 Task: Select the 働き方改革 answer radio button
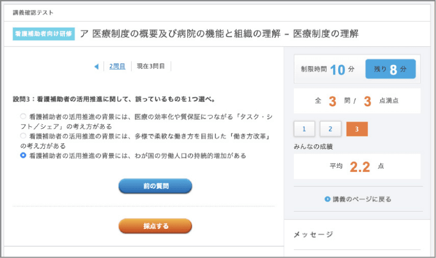23,136
